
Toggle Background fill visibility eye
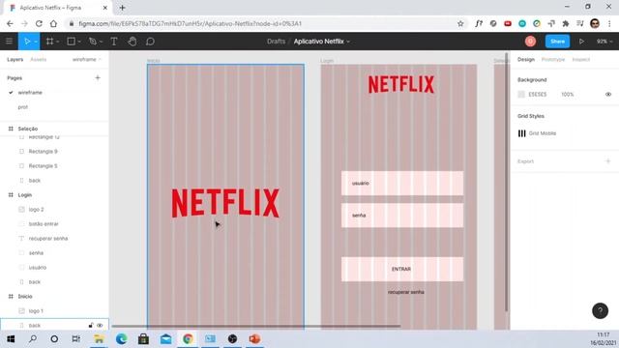pos(608,95)
